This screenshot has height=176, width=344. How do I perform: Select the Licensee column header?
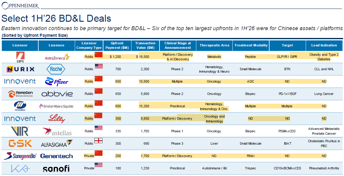pos(57,46)
